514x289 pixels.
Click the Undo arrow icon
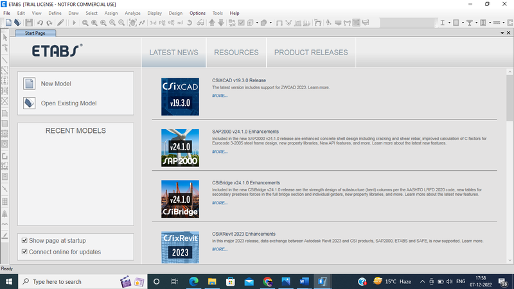tap(40, 22)
